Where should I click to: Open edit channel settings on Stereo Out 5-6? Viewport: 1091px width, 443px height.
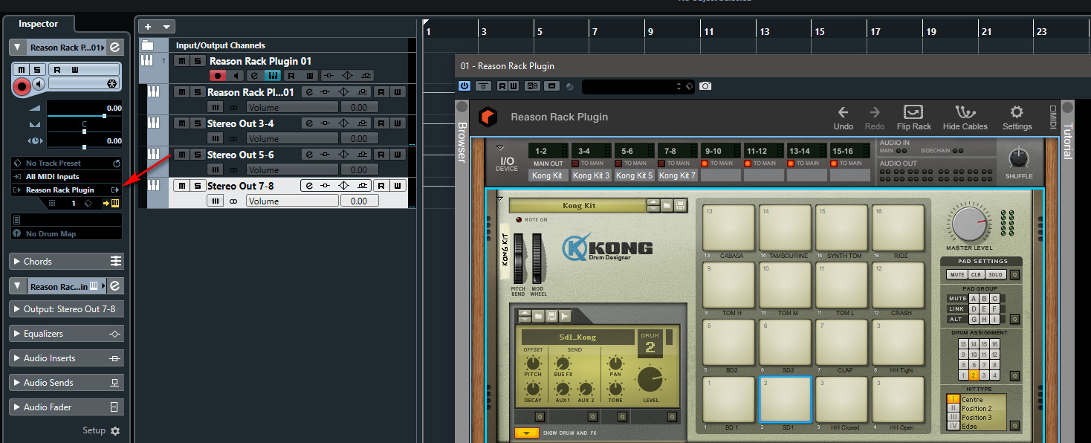point(308,155)
